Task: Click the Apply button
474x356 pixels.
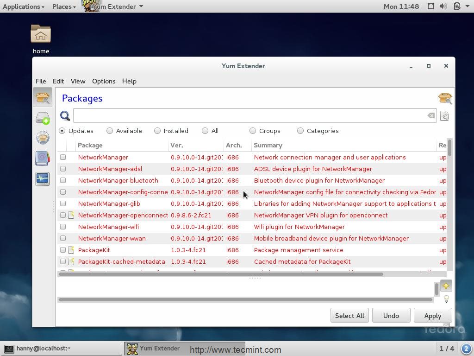Action: (432, 316)
